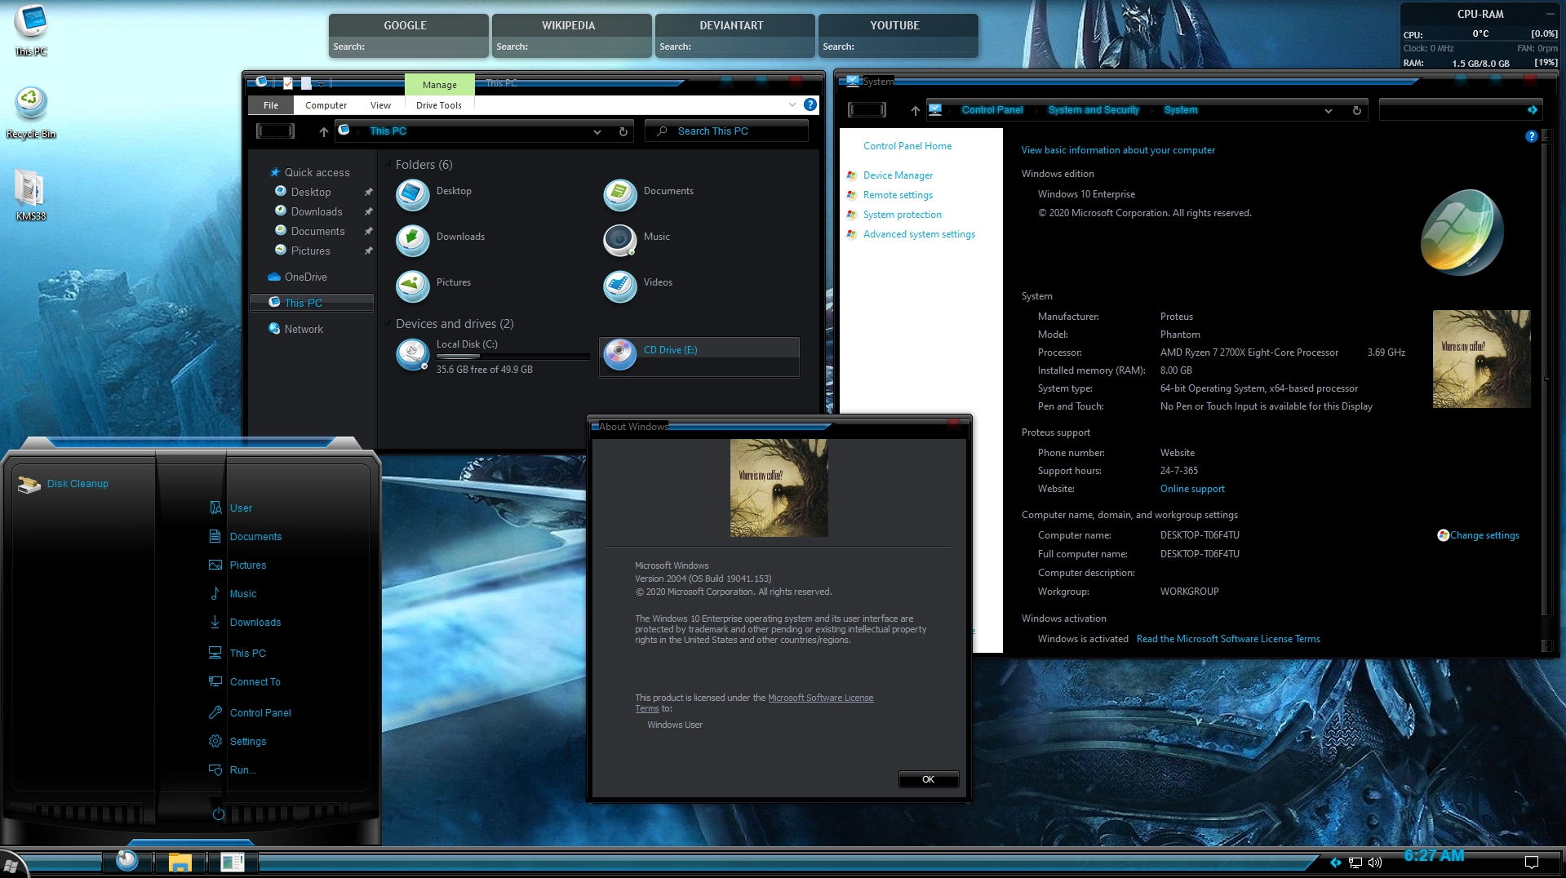Click Google search widget field
1566x878 pixels.
click(x=408, y=47)
